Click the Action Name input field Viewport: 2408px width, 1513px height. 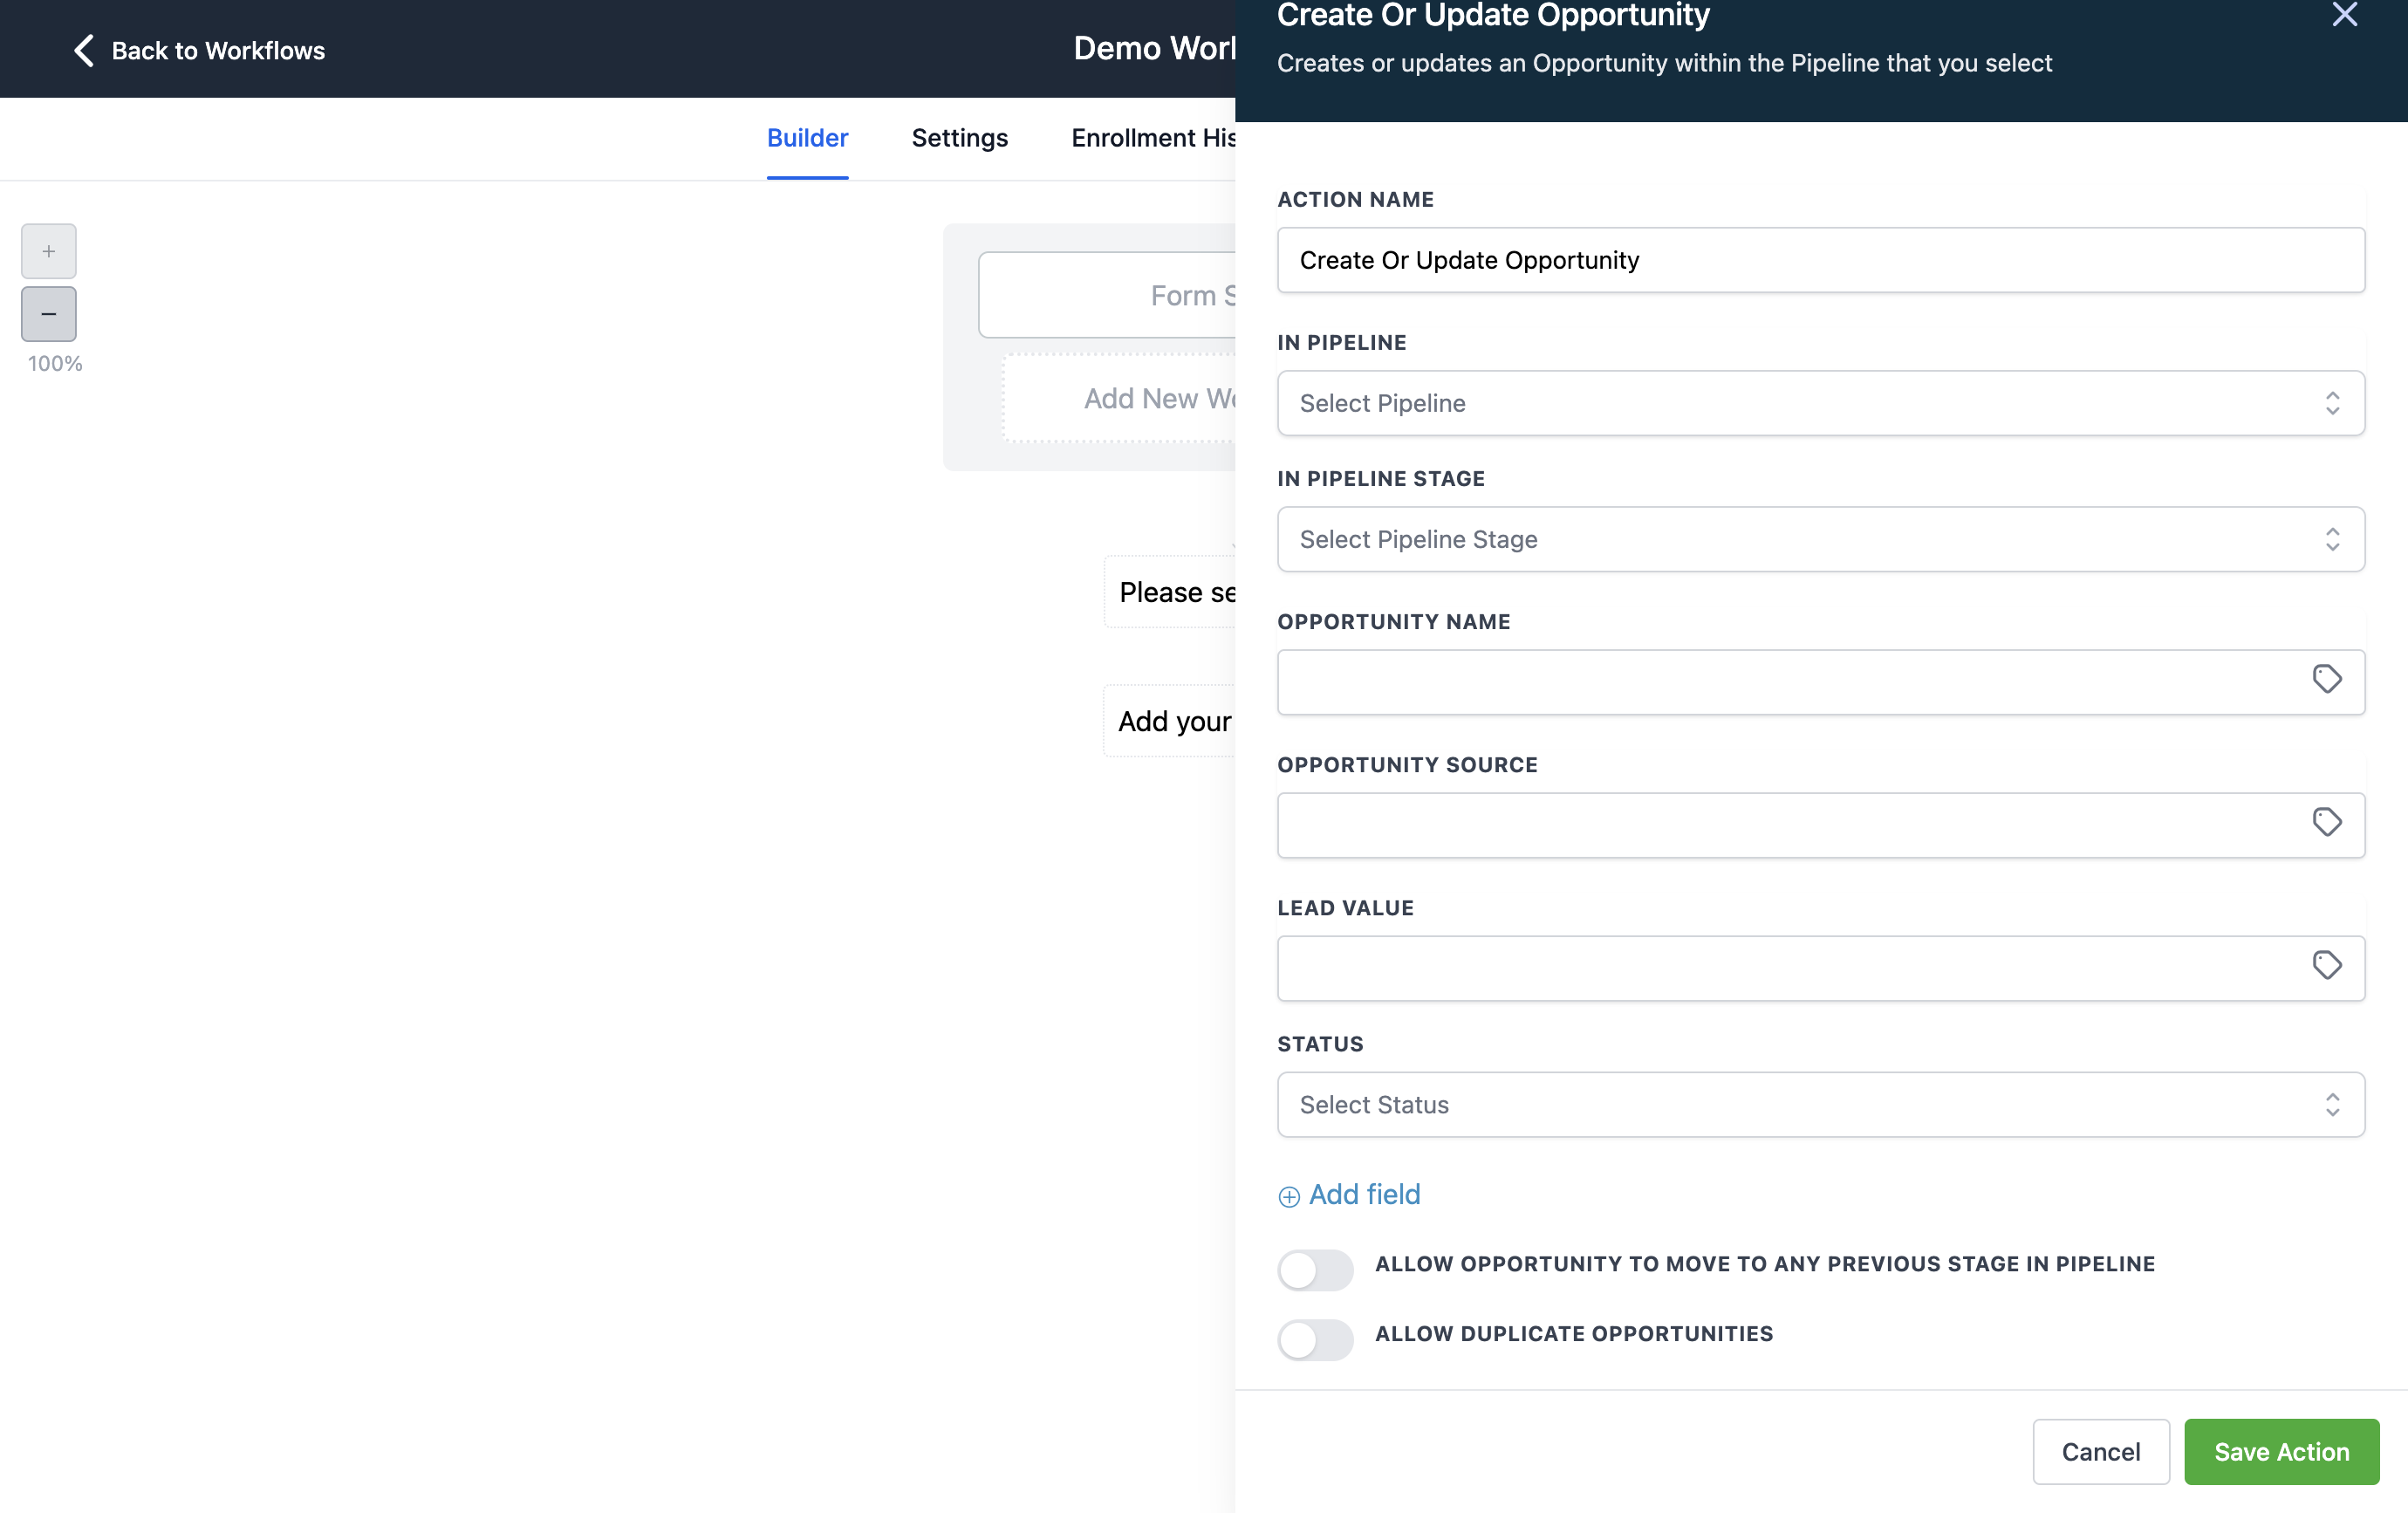click(x=1820, y=260)
